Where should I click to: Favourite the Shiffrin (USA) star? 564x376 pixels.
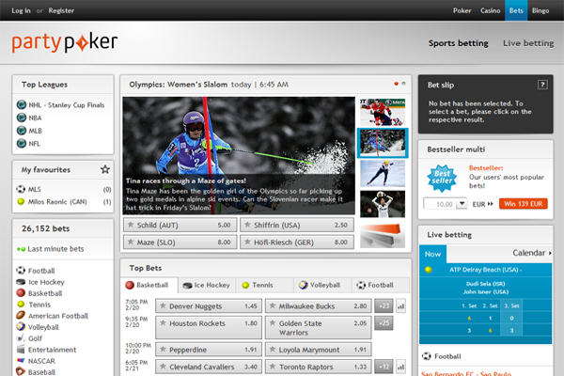pyautogui.click(x=247, y=225)
